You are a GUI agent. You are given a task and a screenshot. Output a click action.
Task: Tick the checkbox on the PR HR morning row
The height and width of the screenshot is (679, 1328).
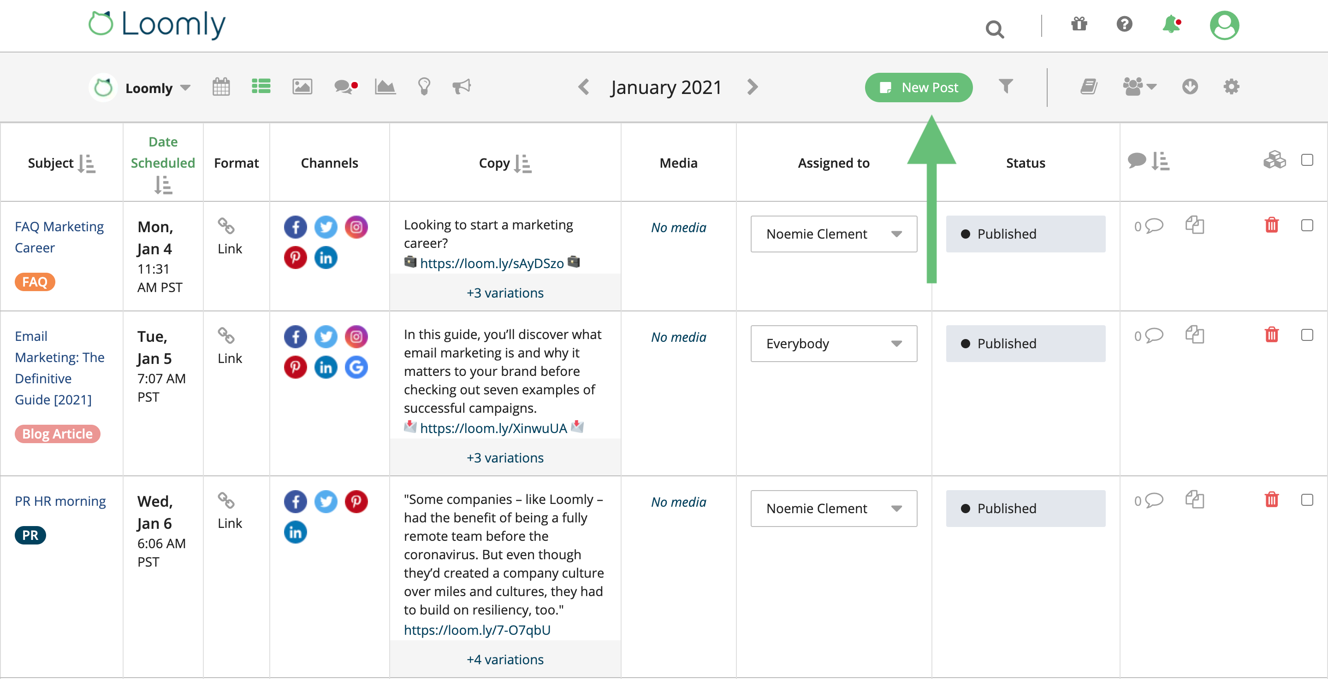click(x=1306, y=500)
